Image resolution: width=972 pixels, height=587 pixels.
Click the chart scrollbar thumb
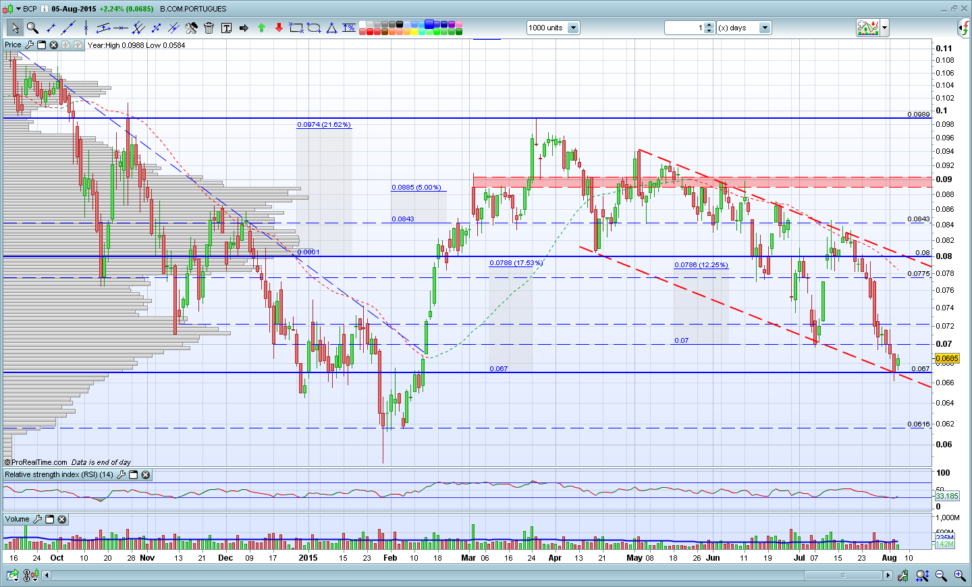842,576
